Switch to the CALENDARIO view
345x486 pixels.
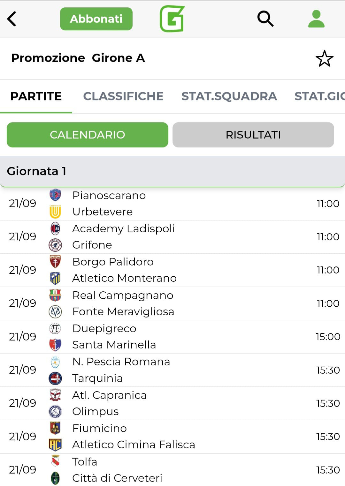87,135
